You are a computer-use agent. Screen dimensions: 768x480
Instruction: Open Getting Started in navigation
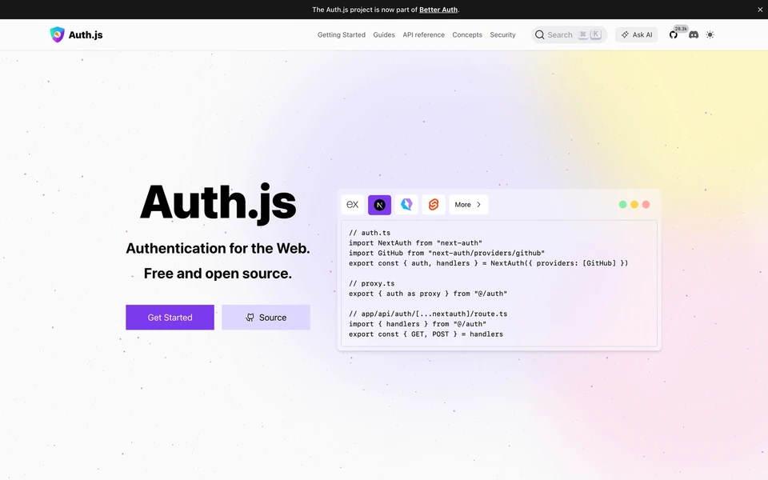pos(342,34)
